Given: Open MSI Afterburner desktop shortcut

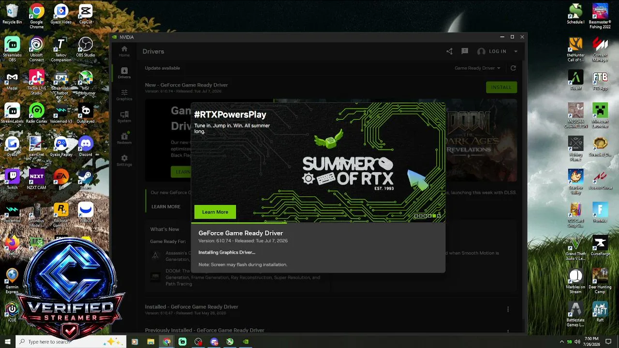Looking at the screenshot, I should [86, 82].
